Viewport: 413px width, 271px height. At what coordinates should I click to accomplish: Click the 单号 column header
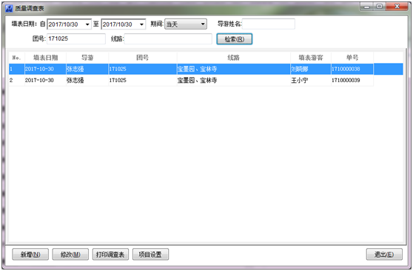(x=352, y=58)
